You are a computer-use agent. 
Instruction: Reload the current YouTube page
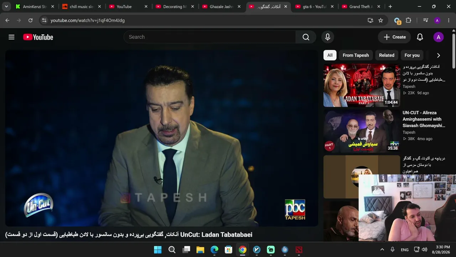(x=31, y=20)
